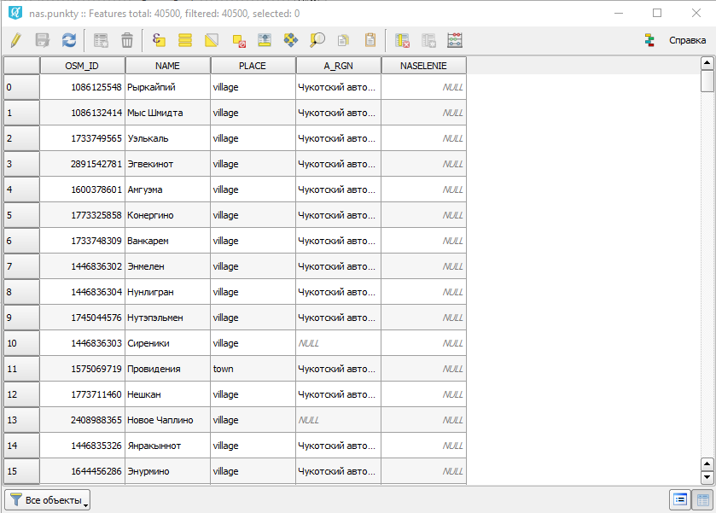Click the Invert selection icon

click(x=212, y=40)
